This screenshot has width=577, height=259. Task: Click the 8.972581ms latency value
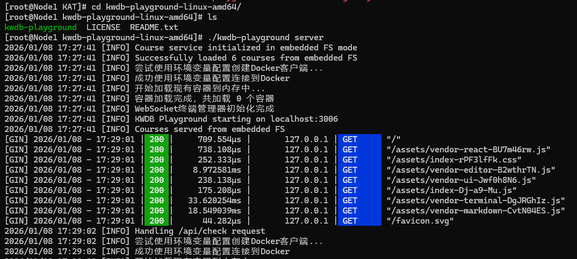point(217,170)
